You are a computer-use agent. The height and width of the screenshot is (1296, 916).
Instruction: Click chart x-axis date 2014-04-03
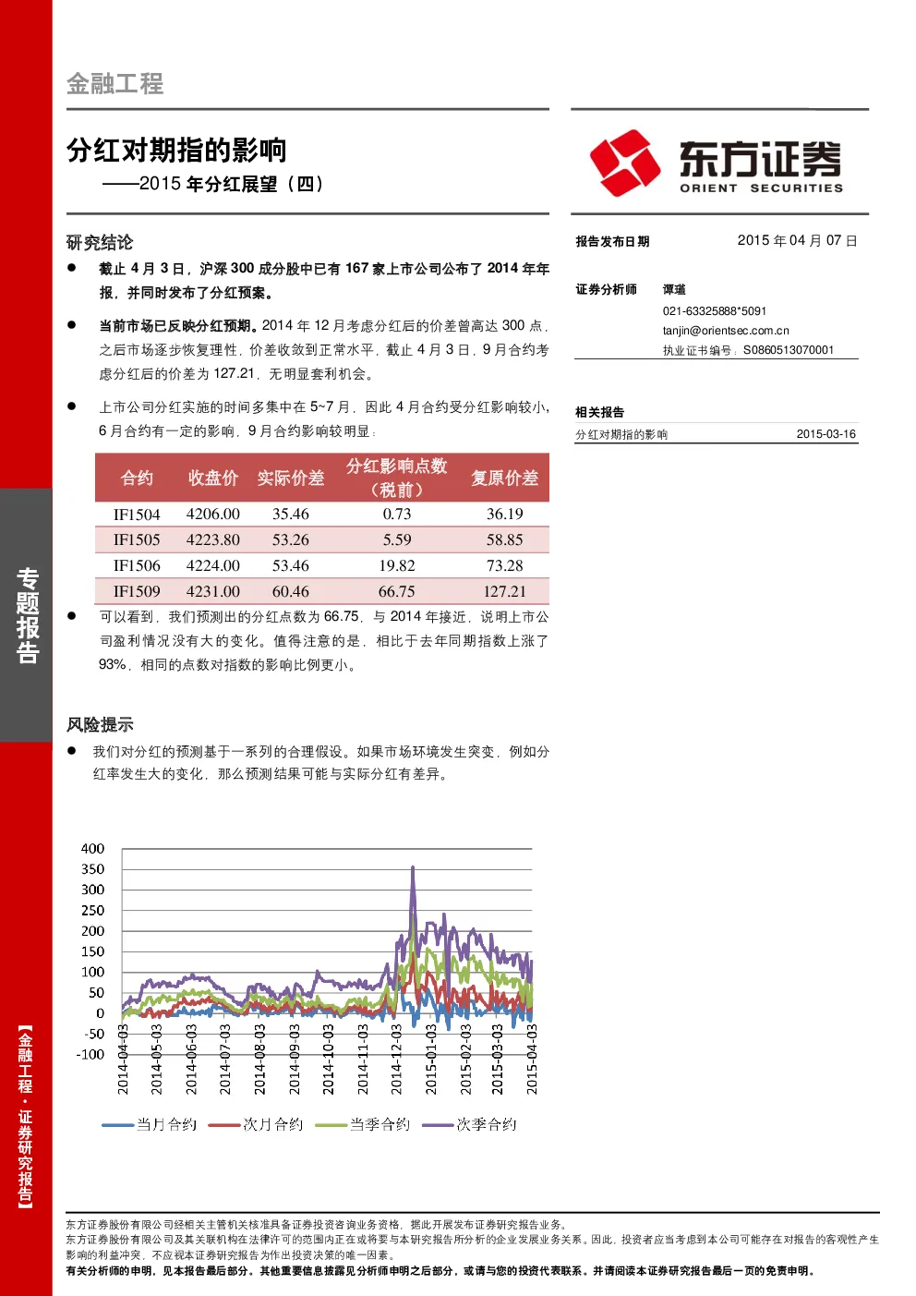point(123,1060)
